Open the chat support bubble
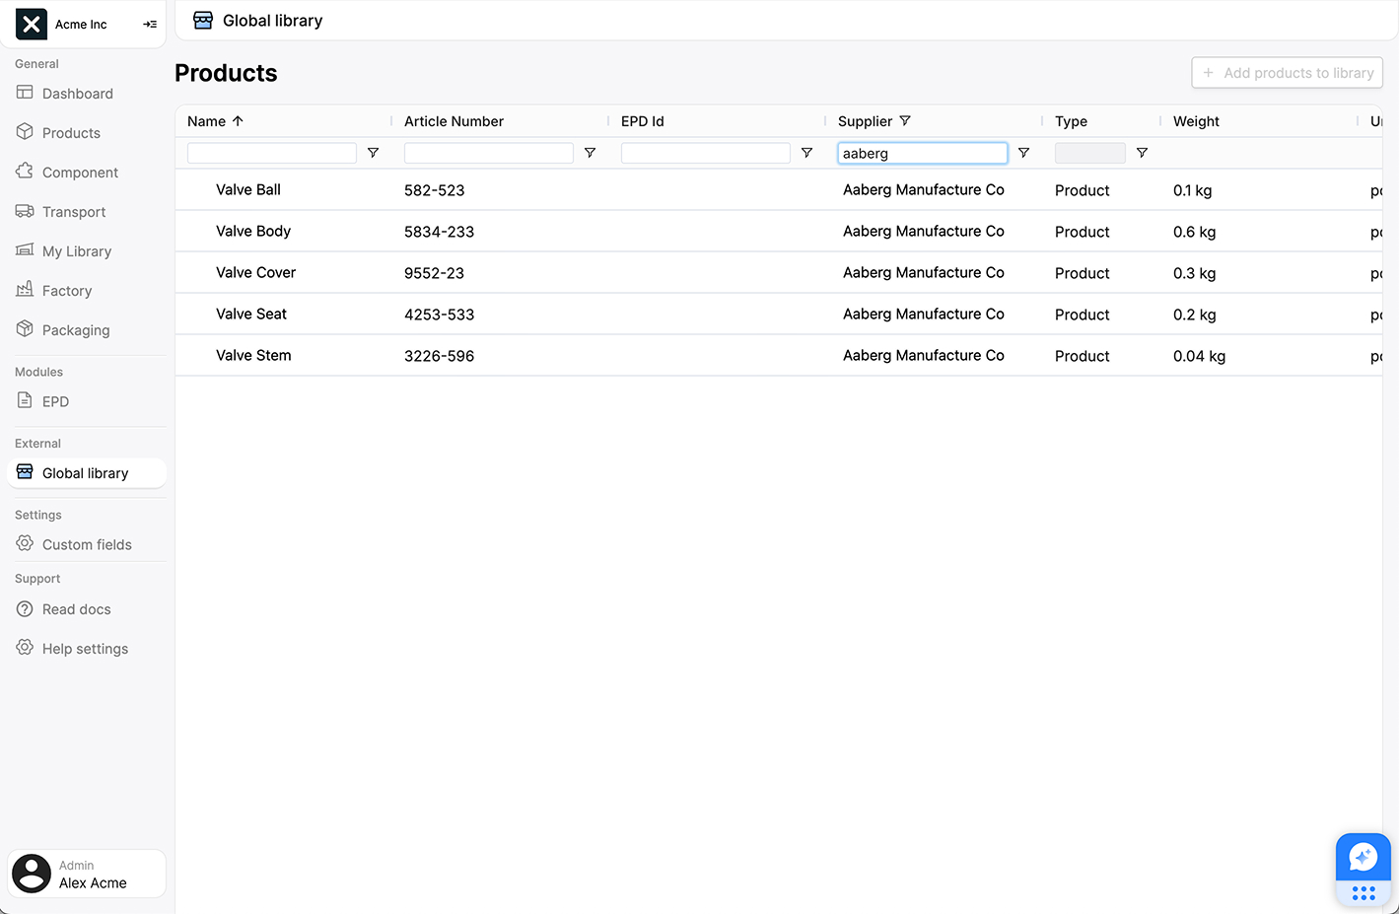Viewport: 1399px width, 914px height. point(1363,857)
